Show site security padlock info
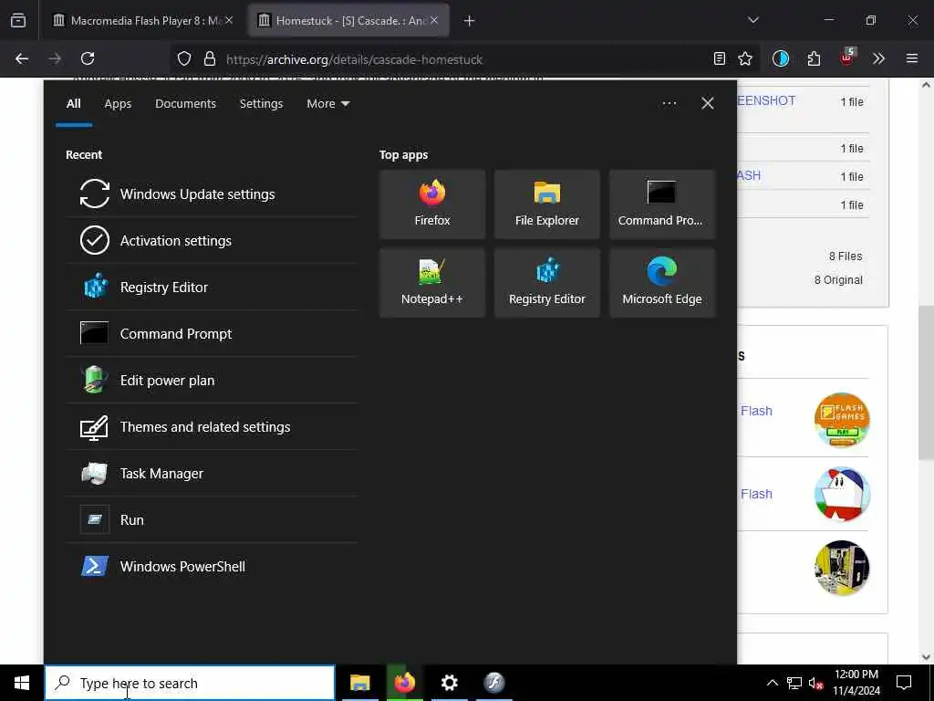This screenshot has width=934, height=701. point(209,58)
